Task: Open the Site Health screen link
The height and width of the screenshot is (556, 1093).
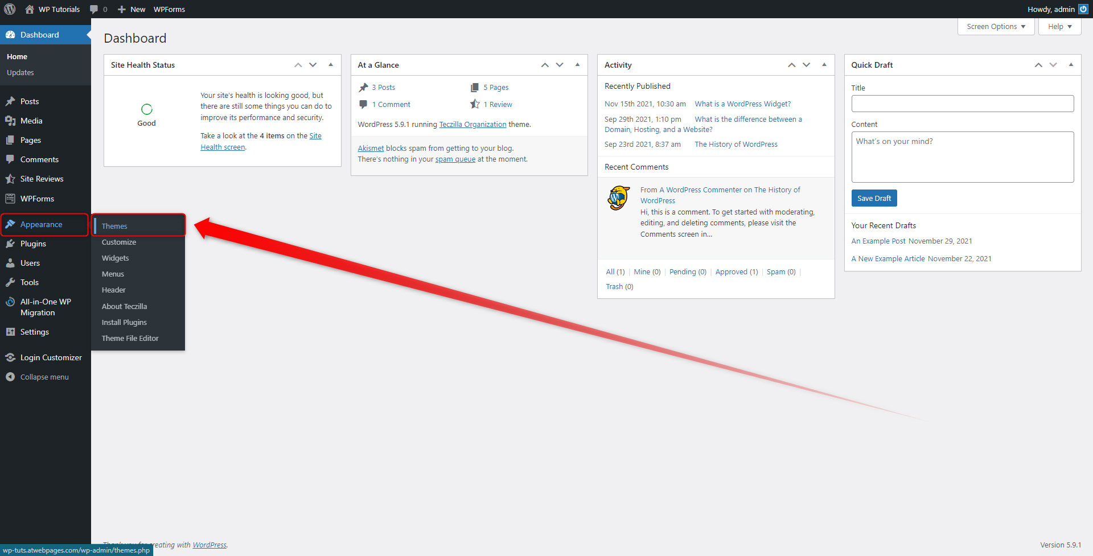Action: click(x=261, y=141)
